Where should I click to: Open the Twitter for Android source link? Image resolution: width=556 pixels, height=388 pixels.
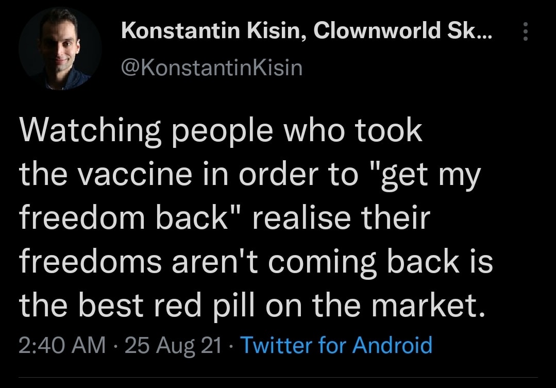(336, 345)
